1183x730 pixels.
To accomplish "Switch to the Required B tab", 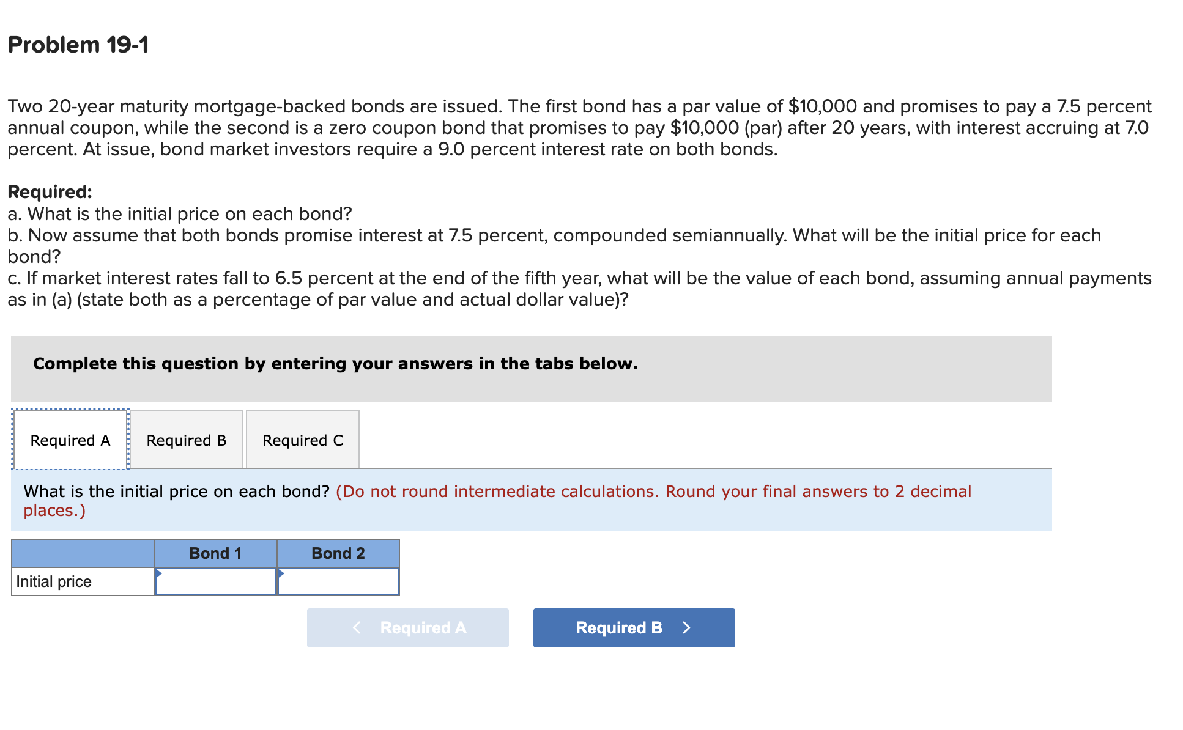I will click(187, 440).
